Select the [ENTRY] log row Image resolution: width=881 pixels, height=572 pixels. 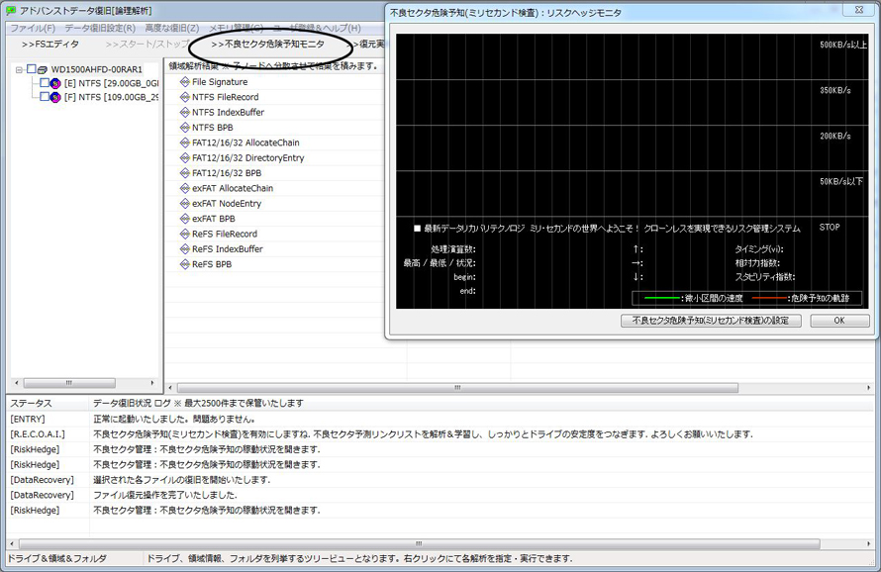click(440, 420)
